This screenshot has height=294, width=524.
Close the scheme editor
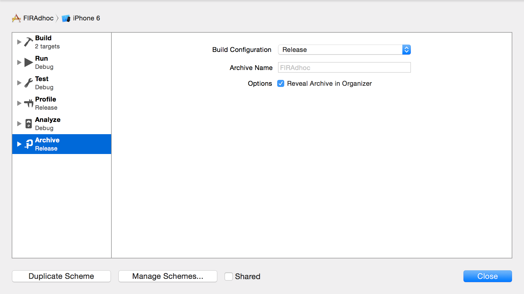tap(488, 276)
